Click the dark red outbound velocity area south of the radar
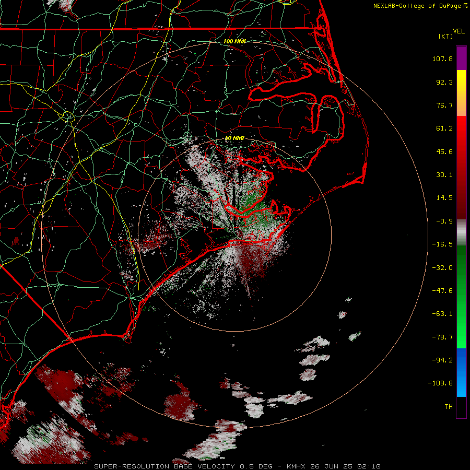The image size is (470, 470). click(250, 259)
